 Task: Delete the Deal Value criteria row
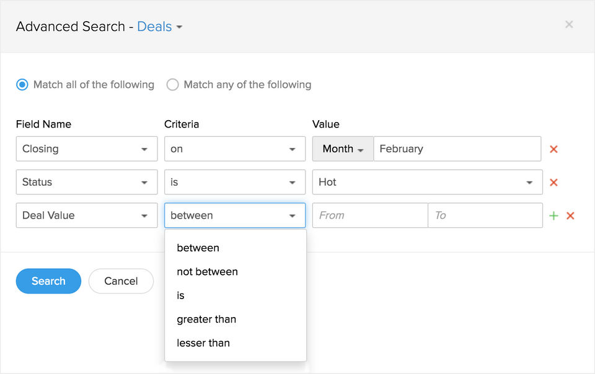pos(571,216)
